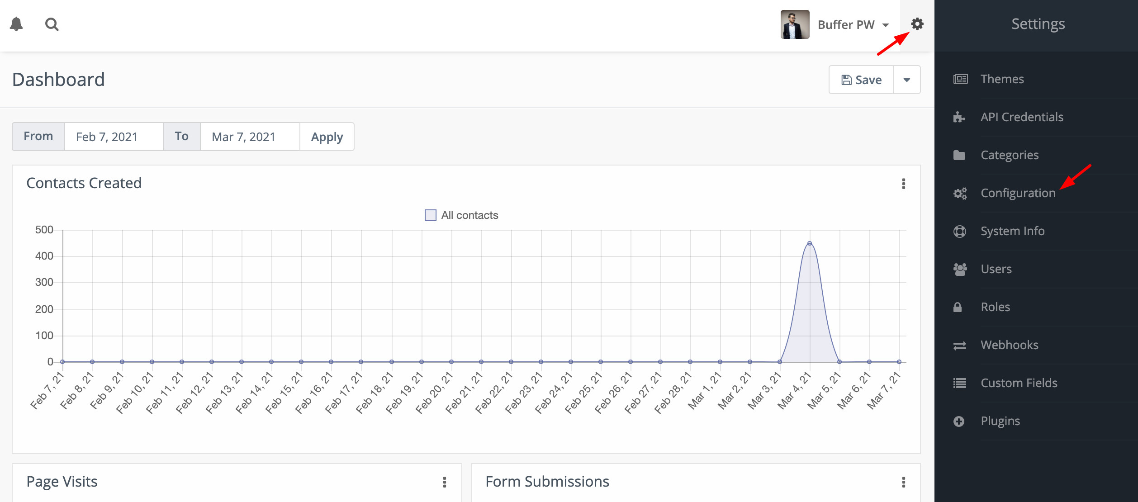Expand the Save button dropdown arrow
Viewport: 1138px width, 502px height.
coord(906,80)
